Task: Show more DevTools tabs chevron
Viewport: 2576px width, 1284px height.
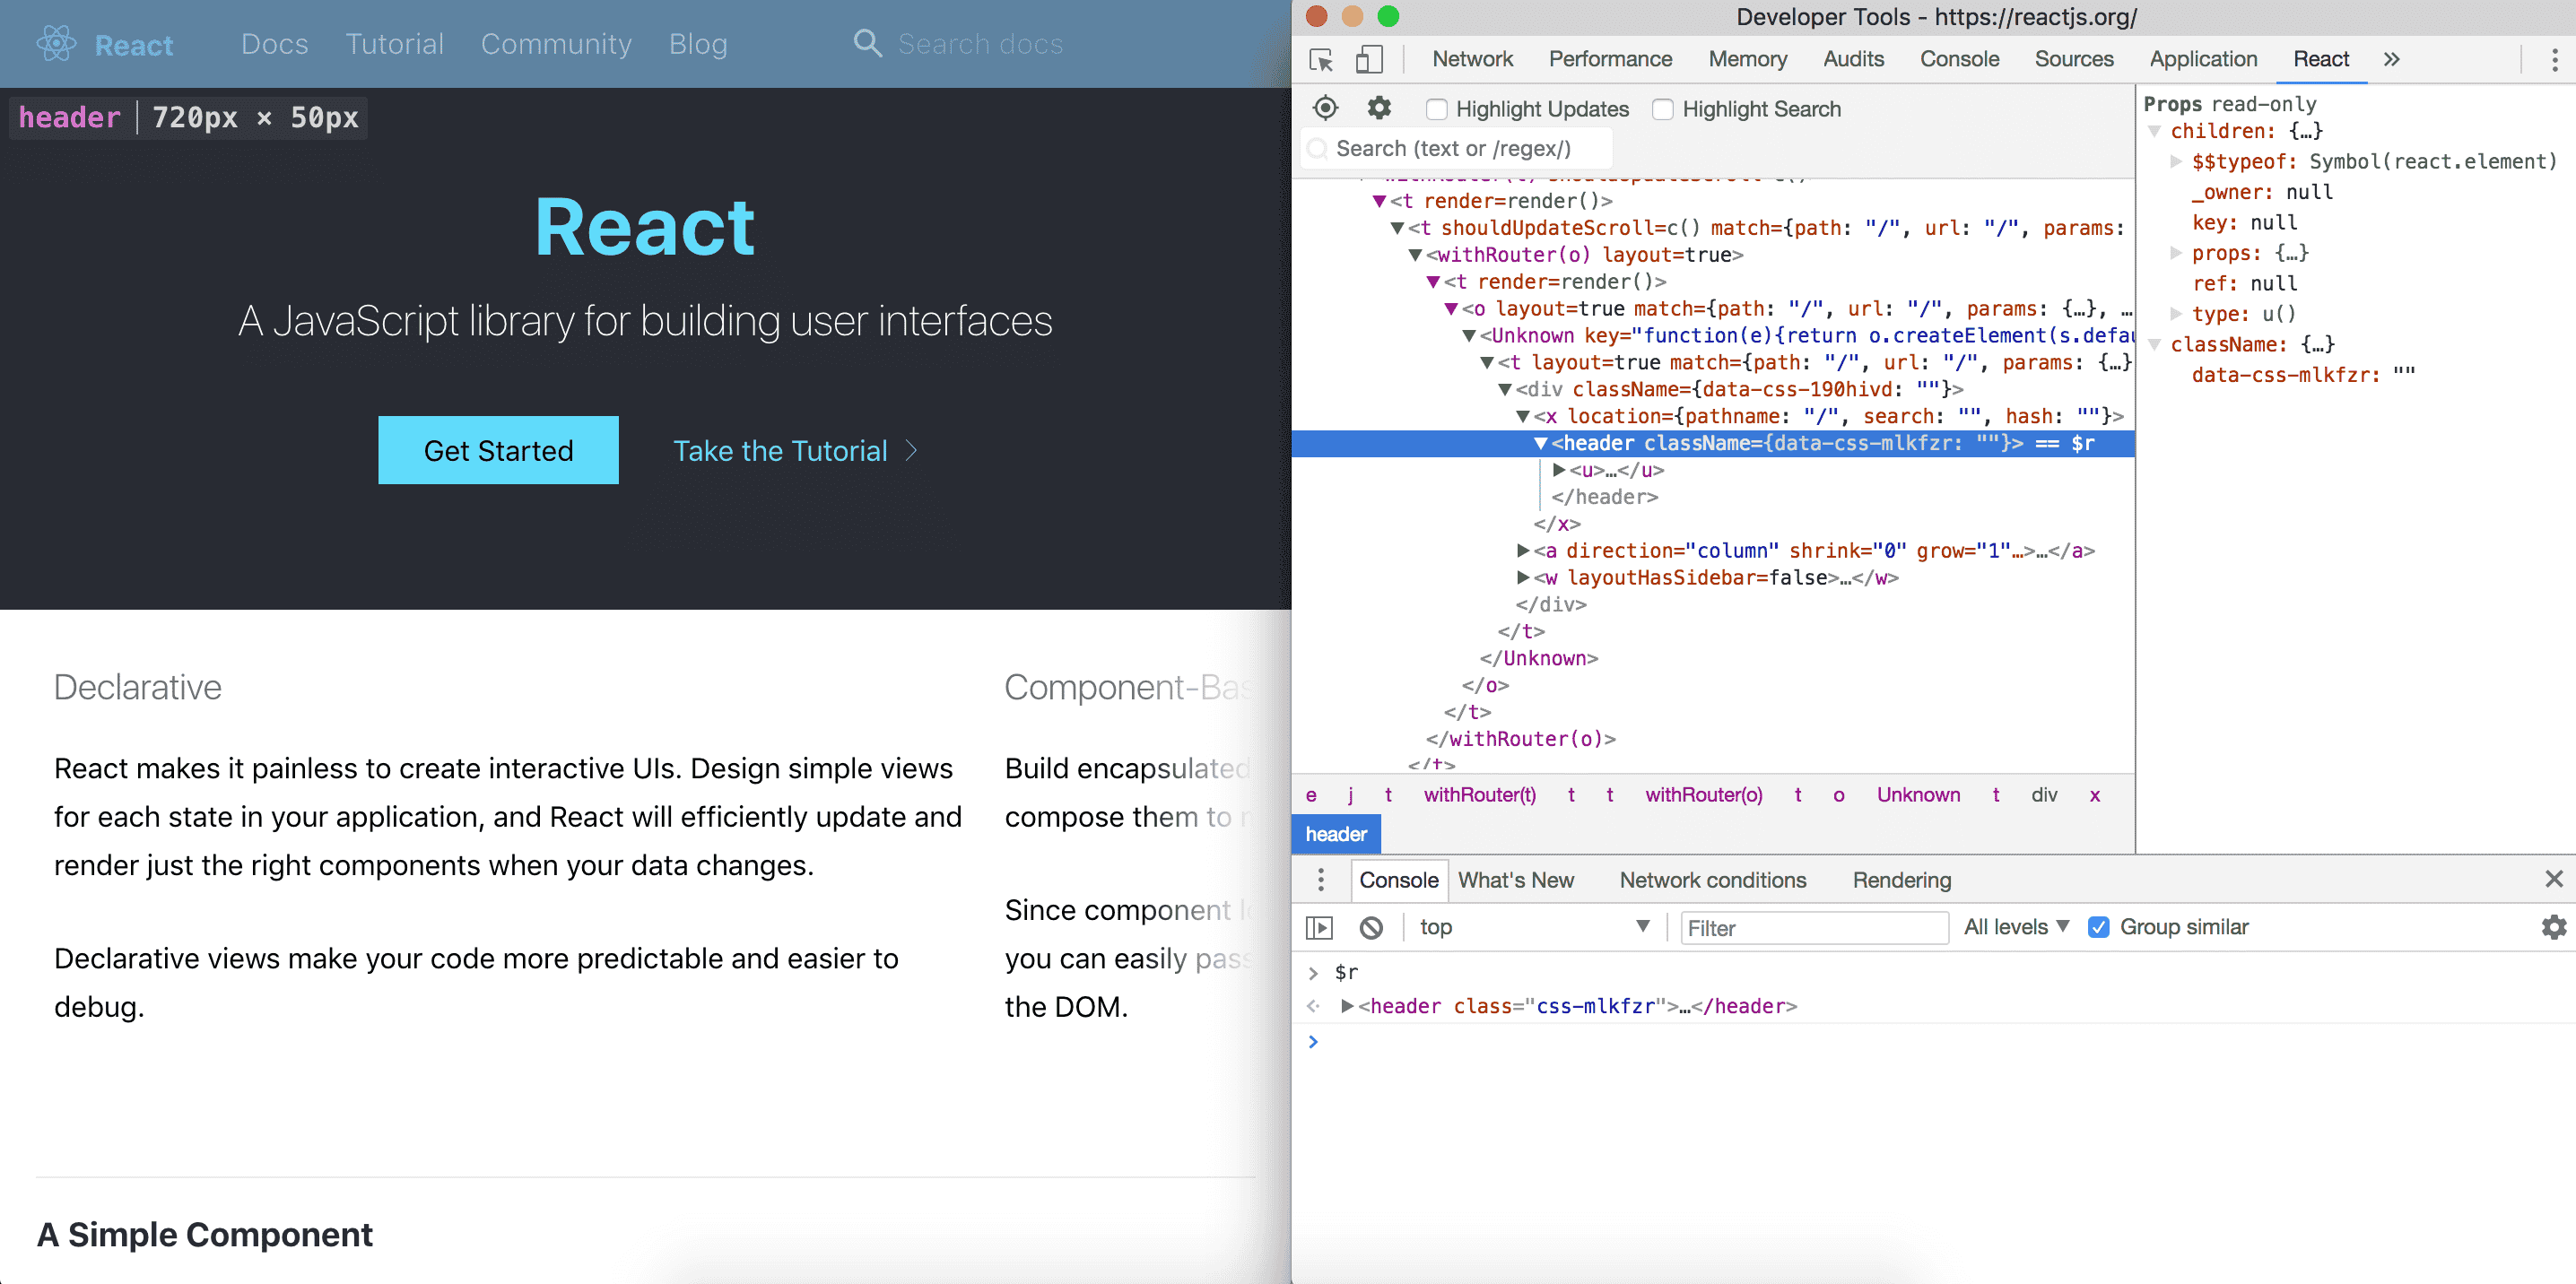Action: 2391,60
